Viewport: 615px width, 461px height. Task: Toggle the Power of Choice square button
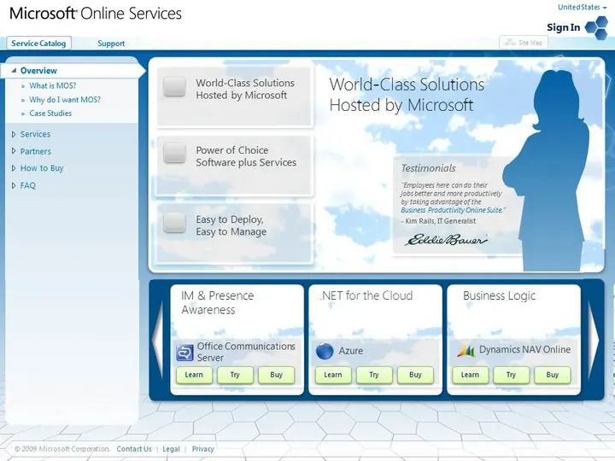click(174, 153)
